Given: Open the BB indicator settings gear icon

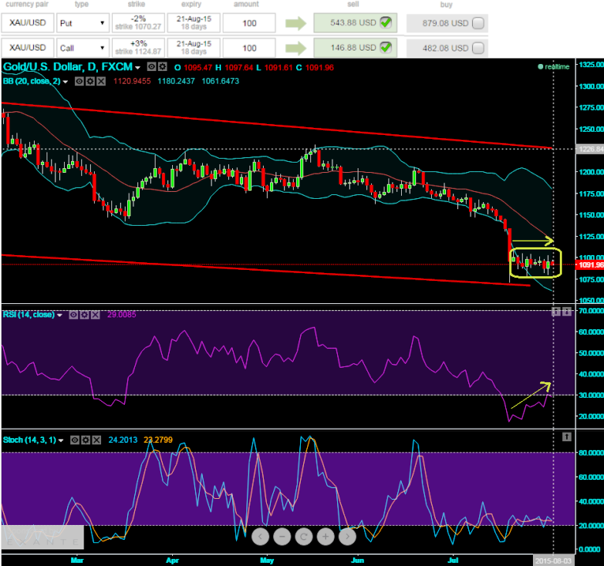Looking at the screenshot, I should pyautogui.click(x=89, y=81).
